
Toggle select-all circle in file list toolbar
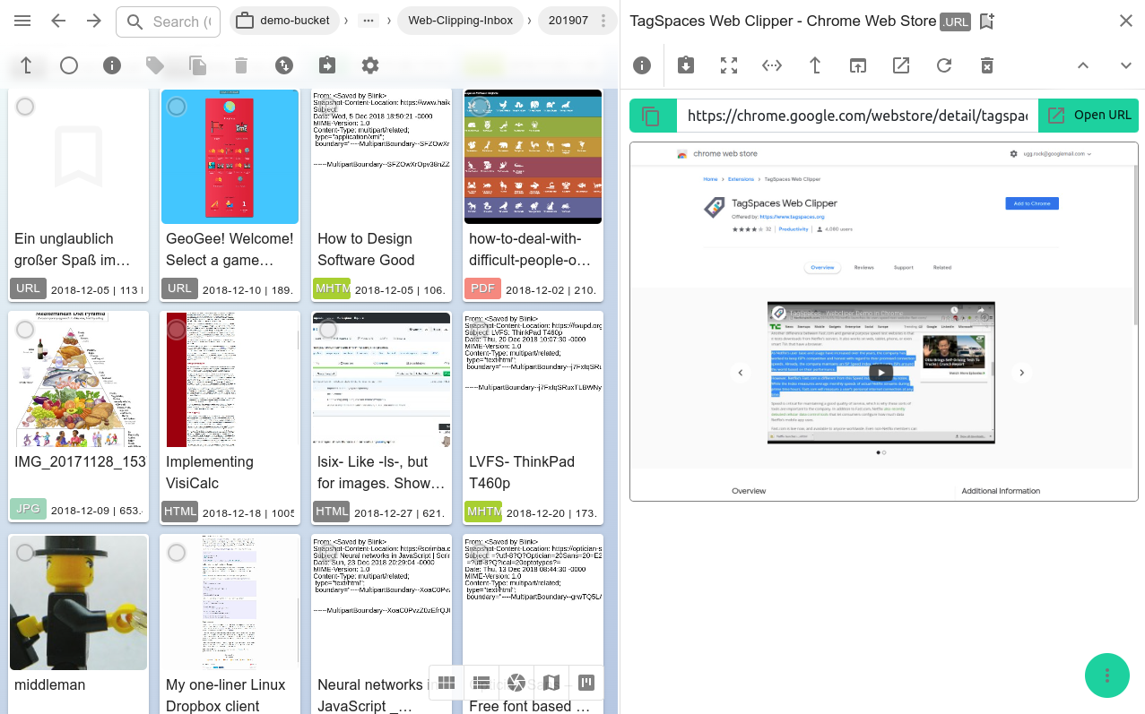coord(69,65)
